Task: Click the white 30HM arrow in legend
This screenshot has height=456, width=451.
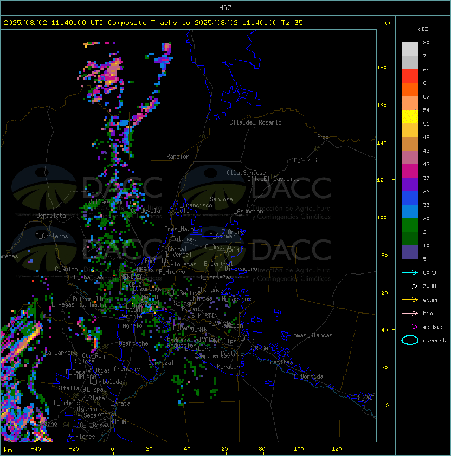Action: click(410, 286)
